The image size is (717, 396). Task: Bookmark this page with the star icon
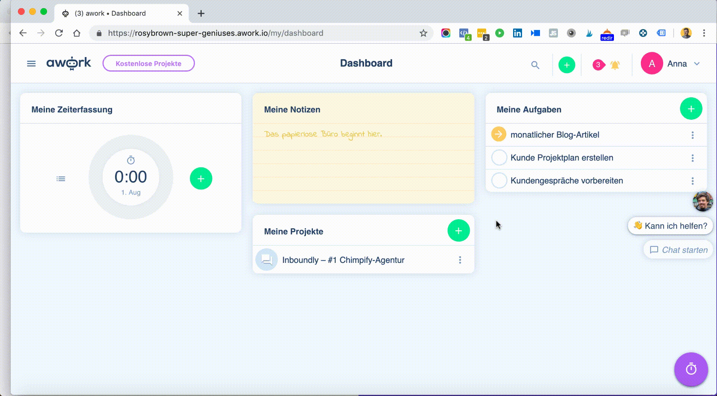coord(423,33)
